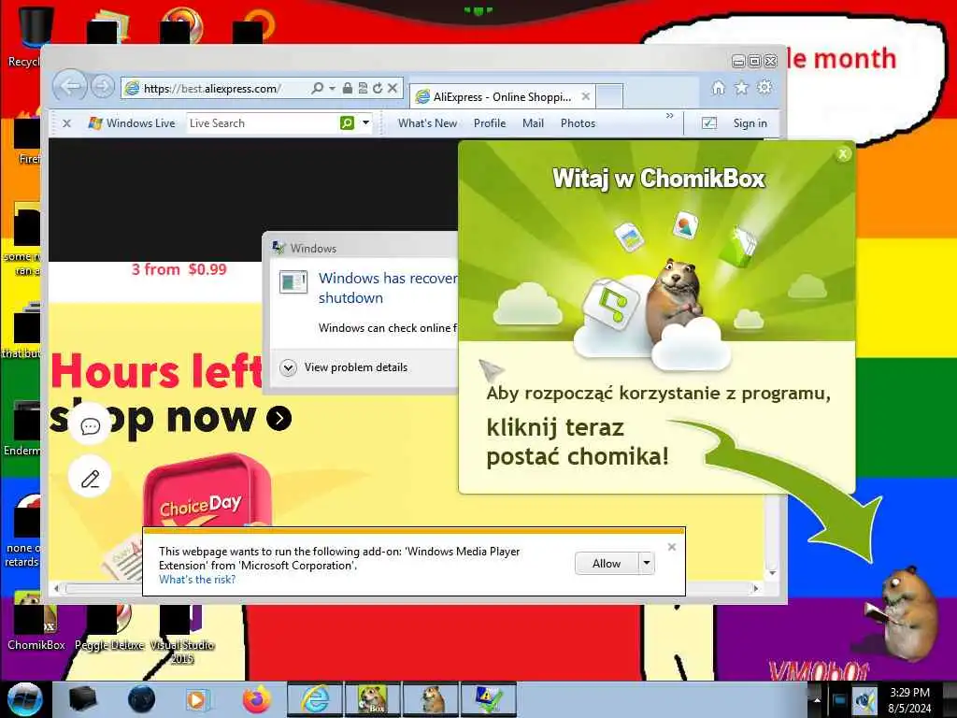Click the vertical scrollbar down arrow
Image resolution: width=957 pixels, height=718 pixels.
773,573
